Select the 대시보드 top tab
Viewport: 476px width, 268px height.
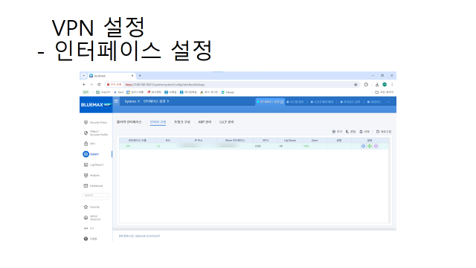point(374,102)
